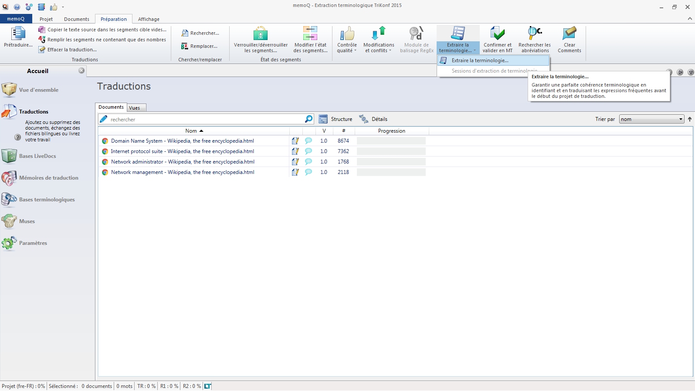The width and height of the screenshot is (695, 391).
Task: Open the Remplacer replace tool
Action: (x=199, y=46)
